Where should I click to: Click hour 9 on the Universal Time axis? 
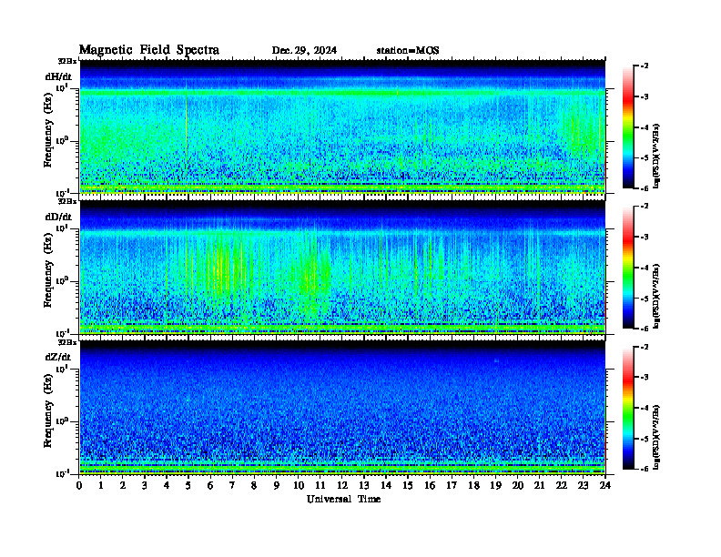click(277, 486)
